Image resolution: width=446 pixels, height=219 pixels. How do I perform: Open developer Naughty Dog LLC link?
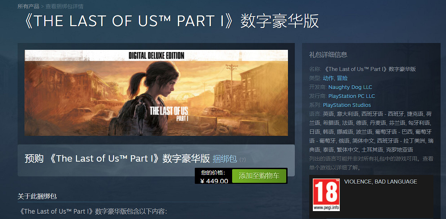coord(350,87)
